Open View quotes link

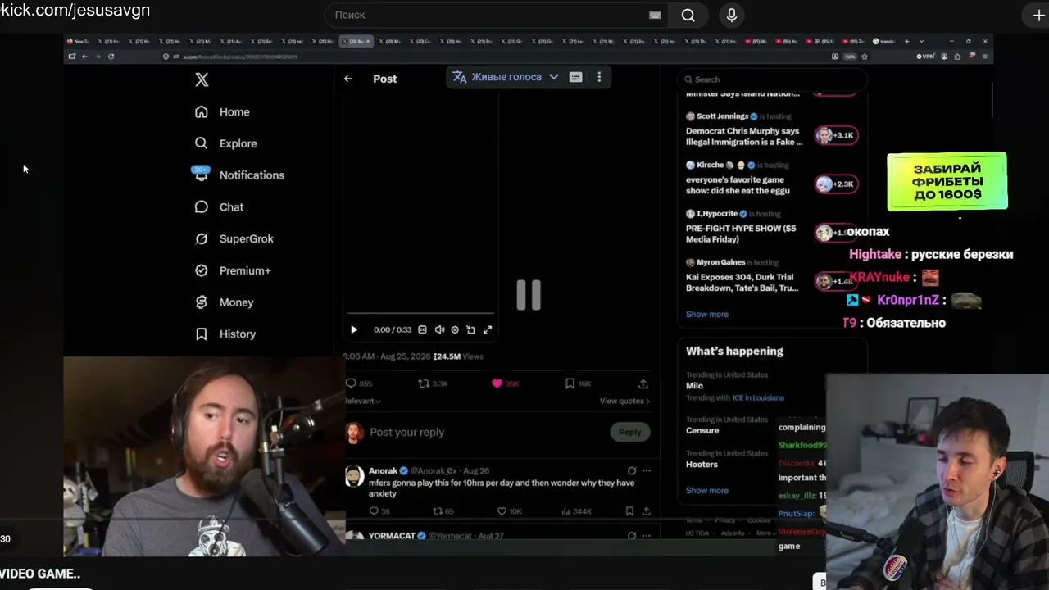click(624, 401)
